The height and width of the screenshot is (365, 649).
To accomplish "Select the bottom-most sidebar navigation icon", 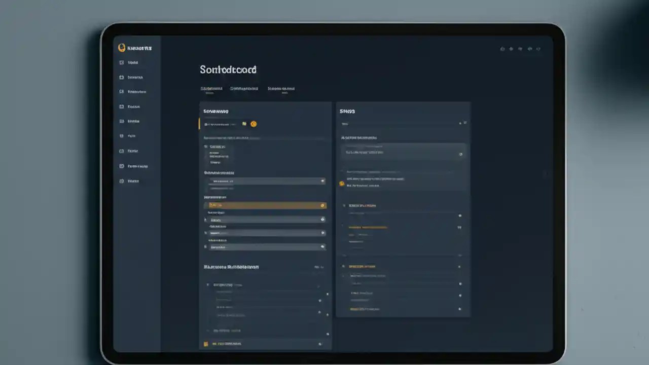I will (122, 181).
